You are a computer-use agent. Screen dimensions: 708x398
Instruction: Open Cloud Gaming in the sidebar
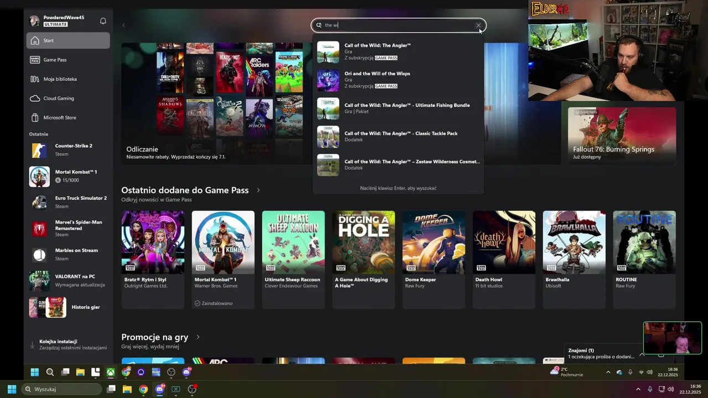click(x=68, y=98)
